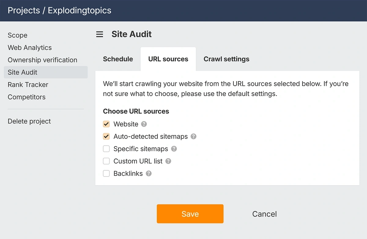Click the Choose URL sources heading
This screenshot has width=367, height=239.
pyautogui.click(x=136, y=111)
